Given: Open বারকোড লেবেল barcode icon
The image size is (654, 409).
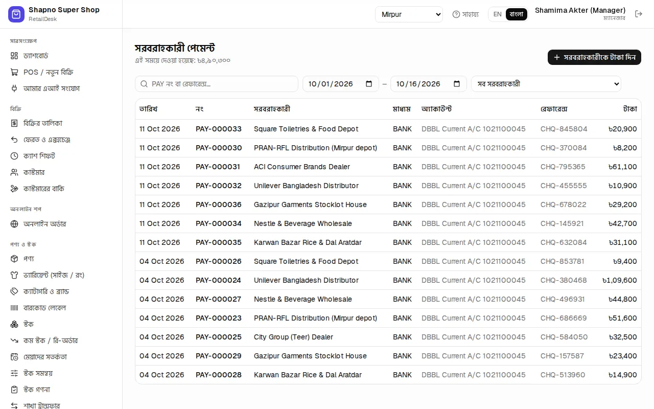Looking at the screenshot, I should point(14,308).
